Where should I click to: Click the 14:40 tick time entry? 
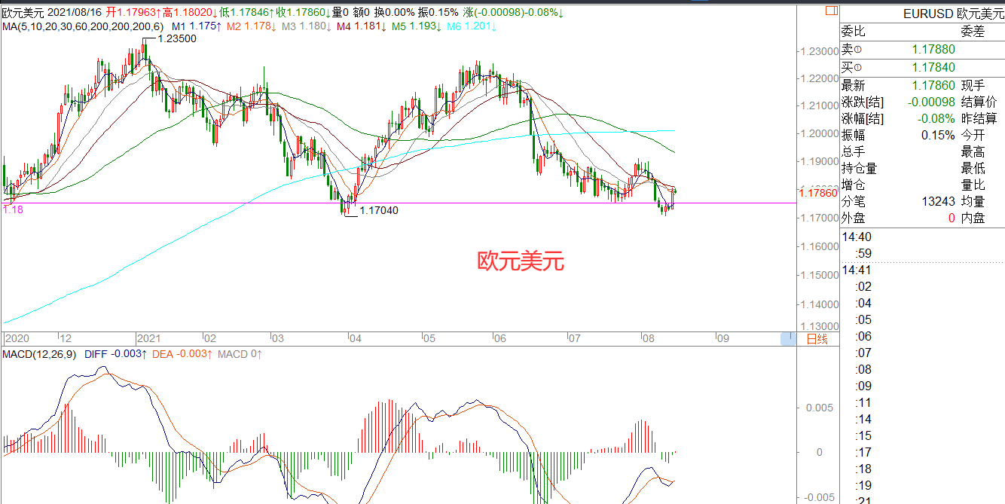tap(857, 237)
